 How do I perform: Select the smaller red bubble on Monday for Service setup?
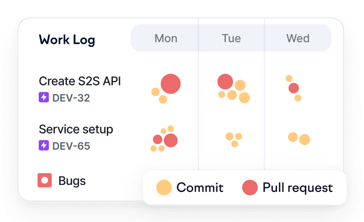(158, 140)
